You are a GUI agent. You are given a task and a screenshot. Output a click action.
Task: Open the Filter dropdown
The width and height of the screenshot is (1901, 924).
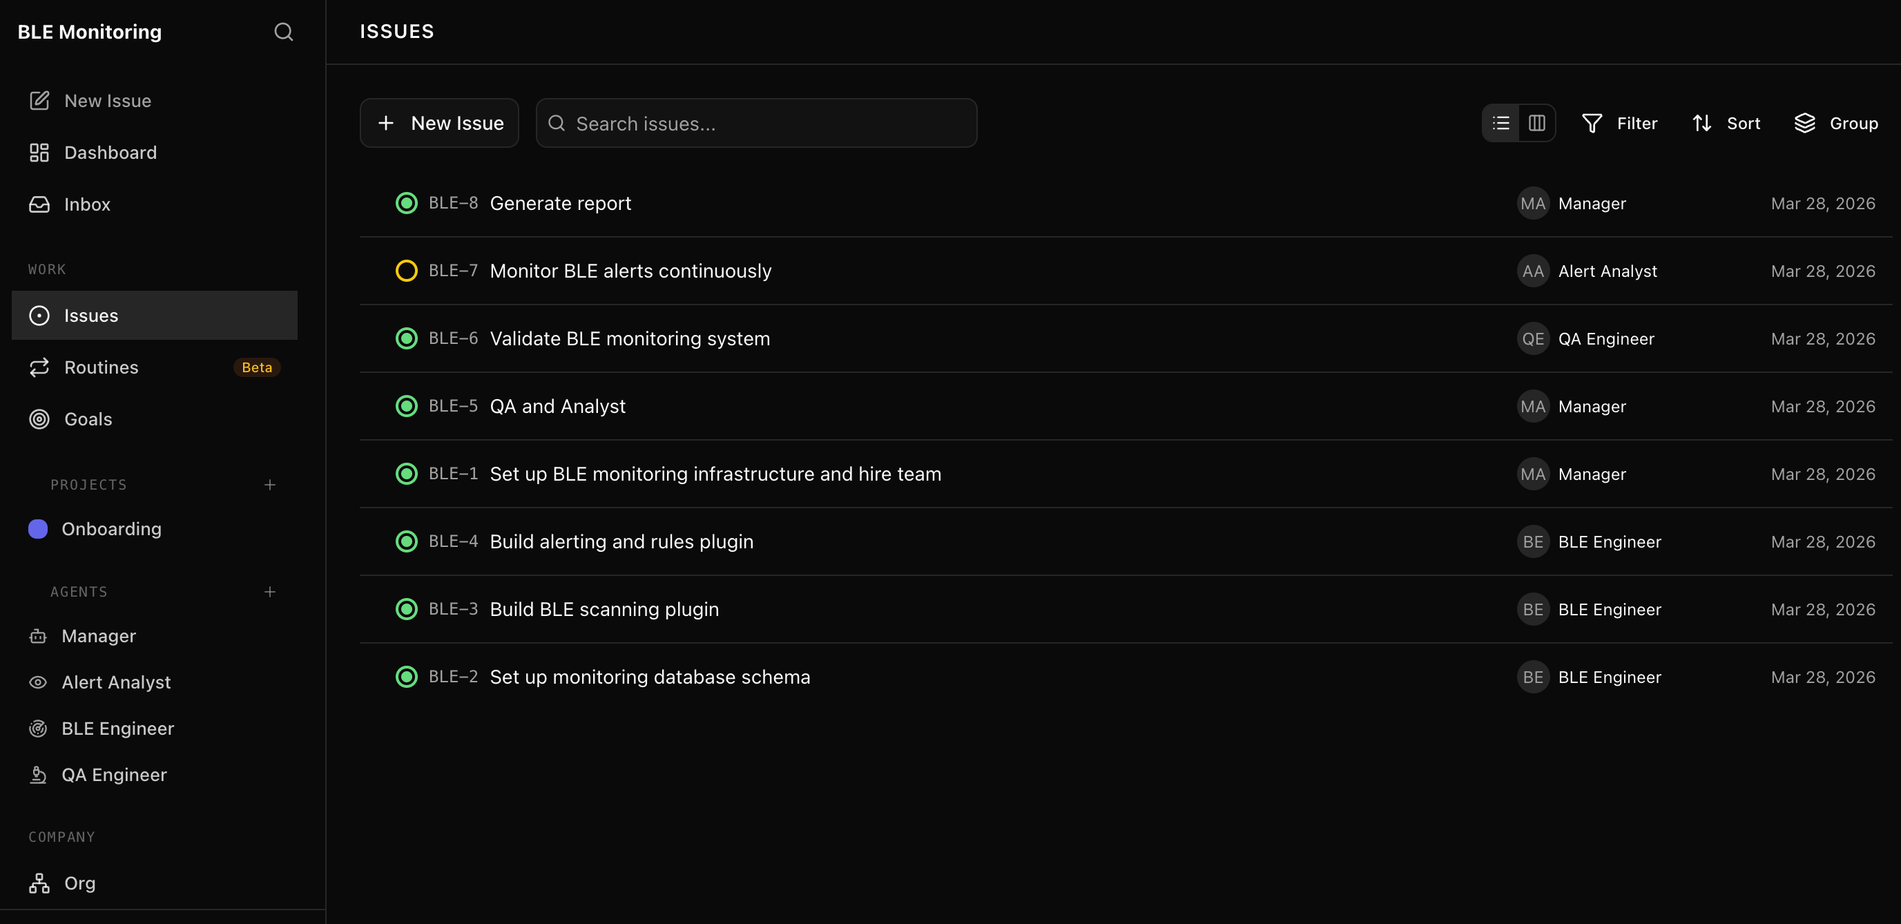click(1620, 123)
